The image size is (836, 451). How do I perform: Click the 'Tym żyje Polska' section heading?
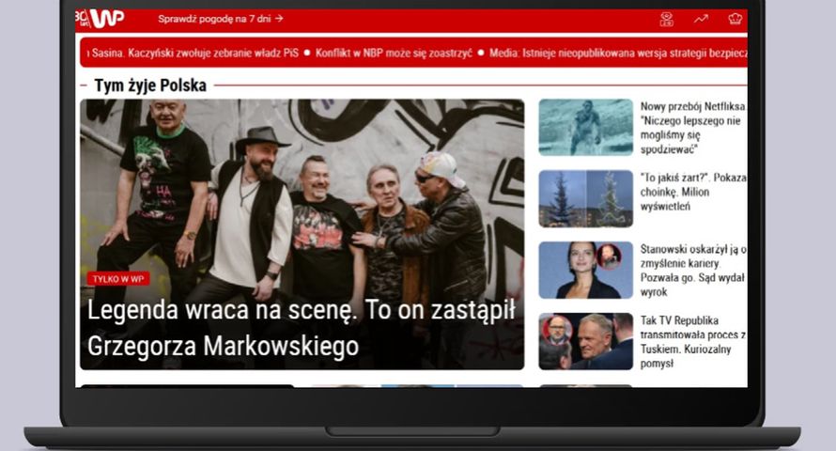[150, 86]
